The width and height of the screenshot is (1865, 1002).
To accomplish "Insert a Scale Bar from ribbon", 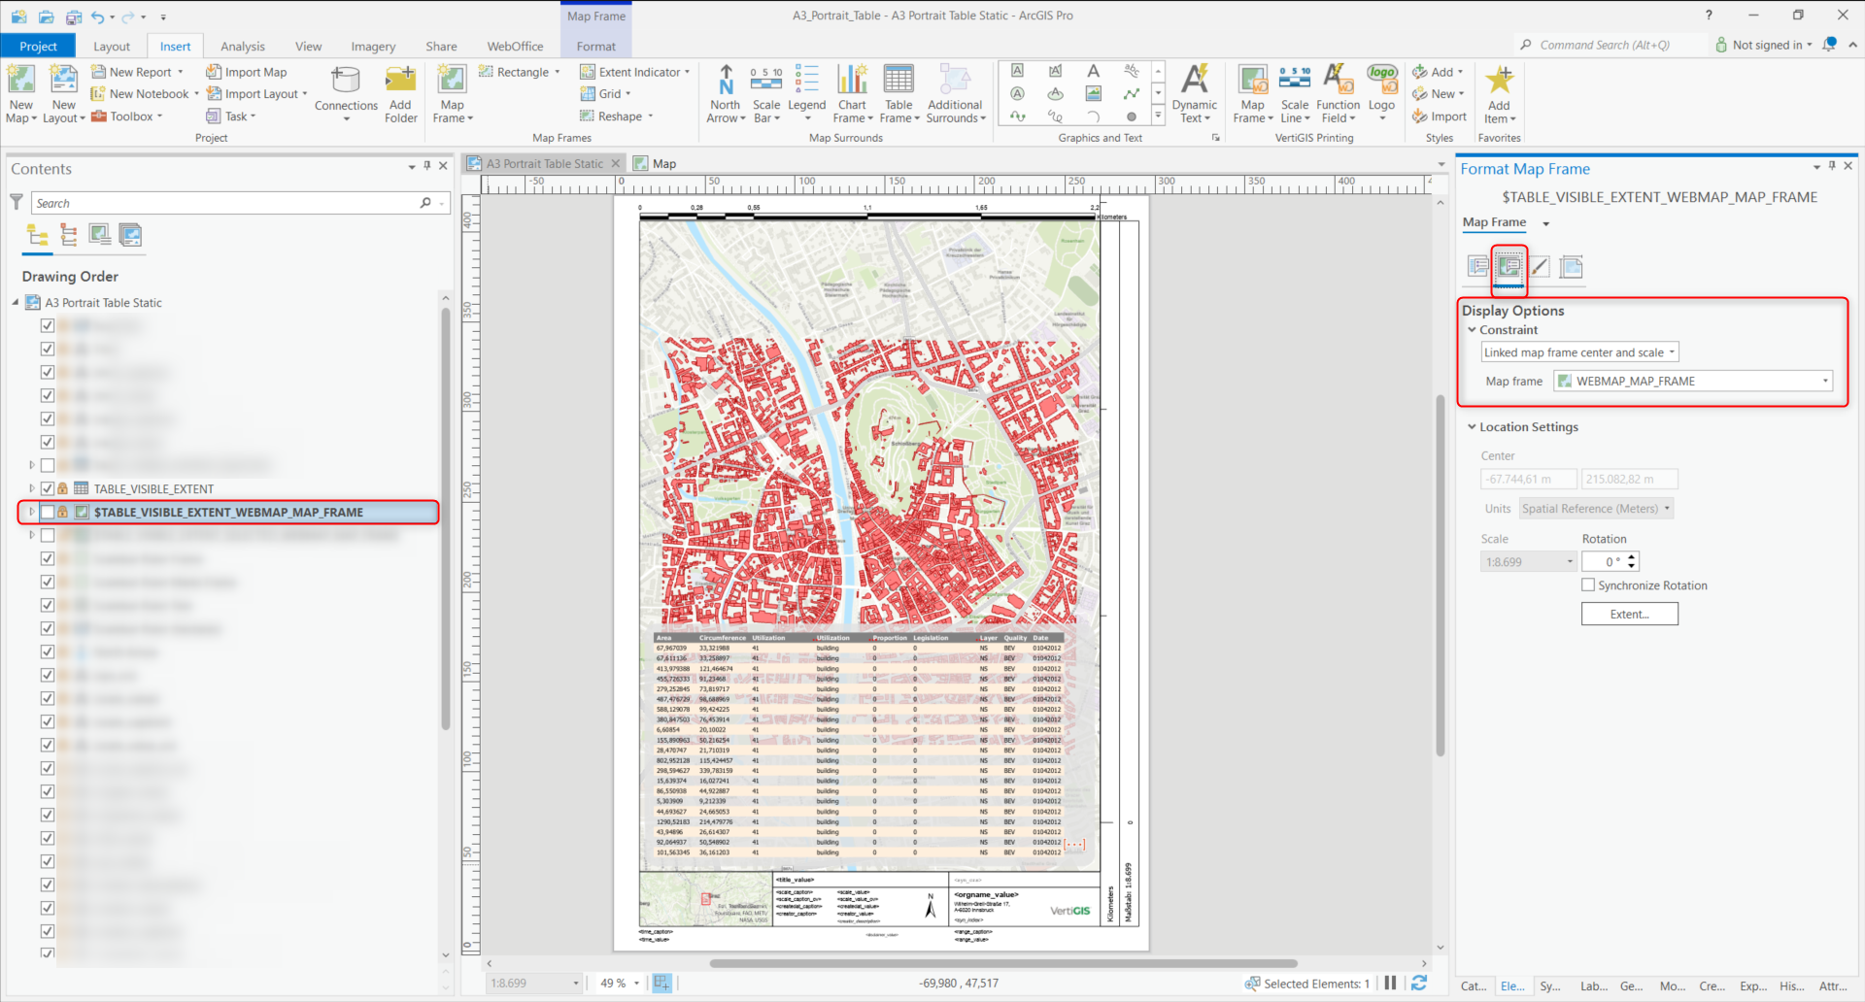I will 765,80.
